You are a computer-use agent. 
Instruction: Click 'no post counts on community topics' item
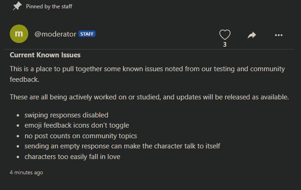(81, 136)
